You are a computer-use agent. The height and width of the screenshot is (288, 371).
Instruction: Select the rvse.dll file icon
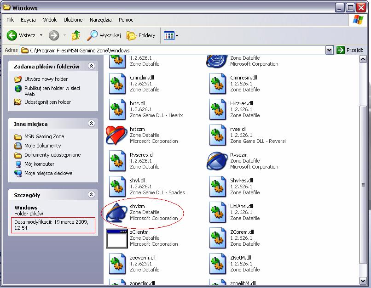(x=217, y=135)
